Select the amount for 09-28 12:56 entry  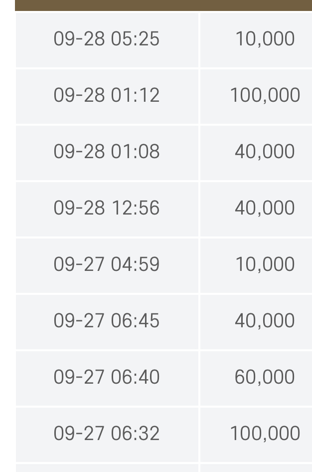pos(264,209)
